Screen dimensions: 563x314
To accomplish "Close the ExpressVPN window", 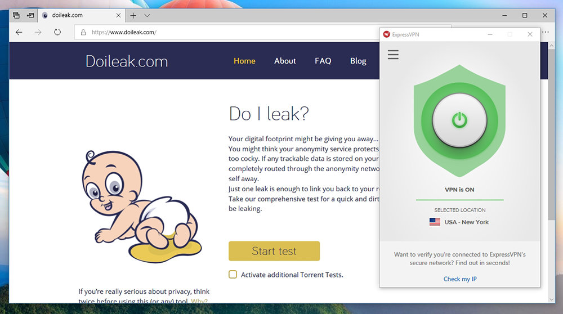I will tap(530, 34).
